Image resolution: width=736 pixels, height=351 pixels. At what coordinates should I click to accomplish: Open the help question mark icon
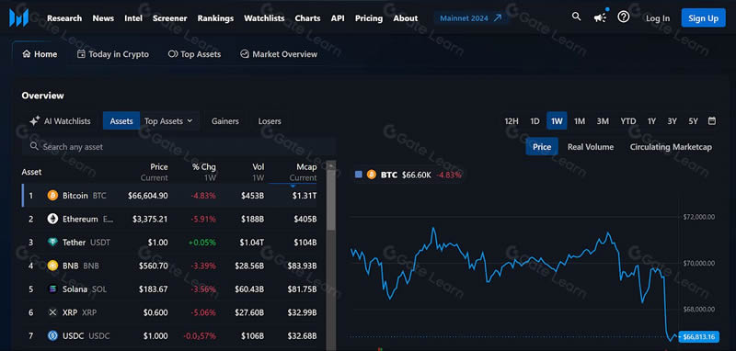tap(624, 17)
